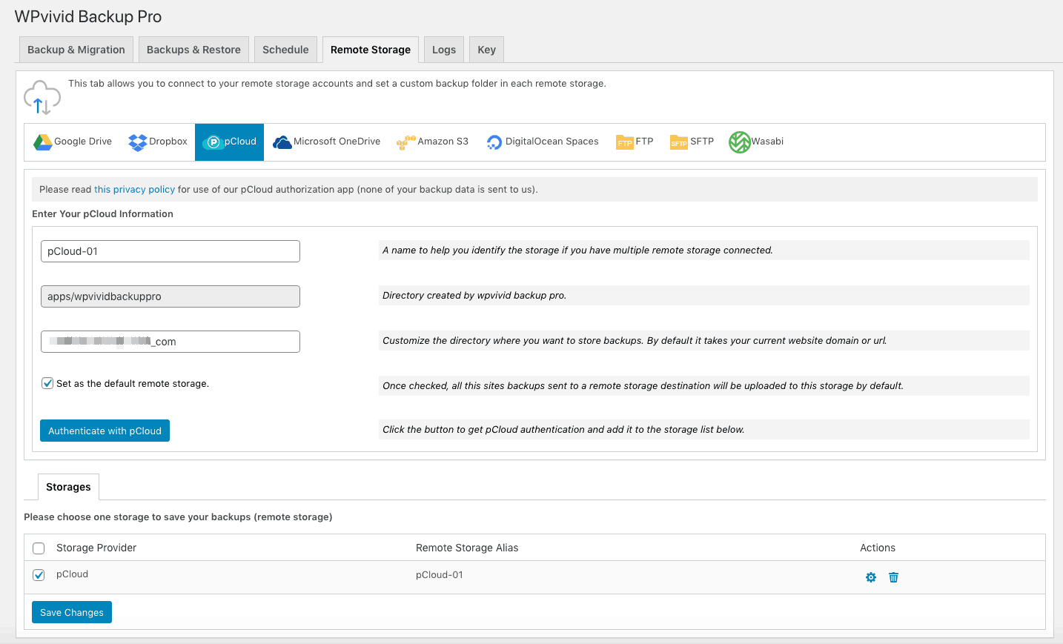1063x644 pixels.
Task: Focus the pCloud-01 alias name field
Action: [170, 251]
